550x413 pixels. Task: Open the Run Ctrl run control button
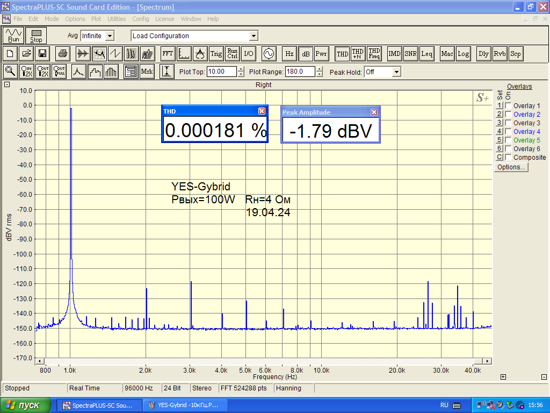point(232,54)
